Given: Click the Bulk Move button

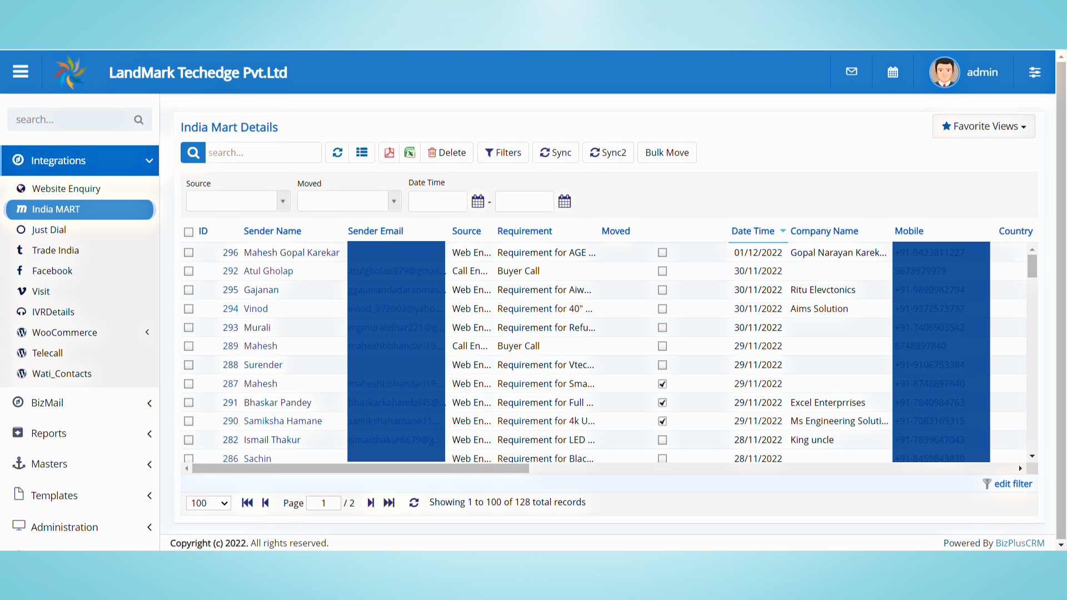Looking at the screenshot, I should (666, 152).
